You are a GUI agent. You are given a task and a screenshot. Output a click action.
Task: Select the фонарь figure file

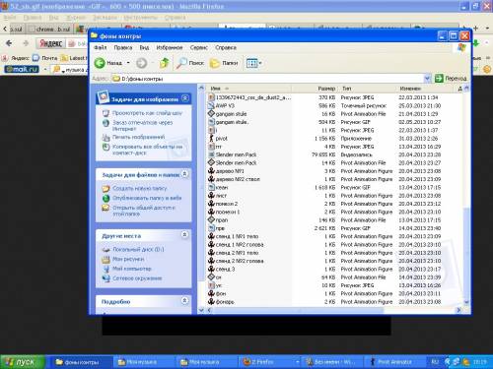click(x=221, y=302)
